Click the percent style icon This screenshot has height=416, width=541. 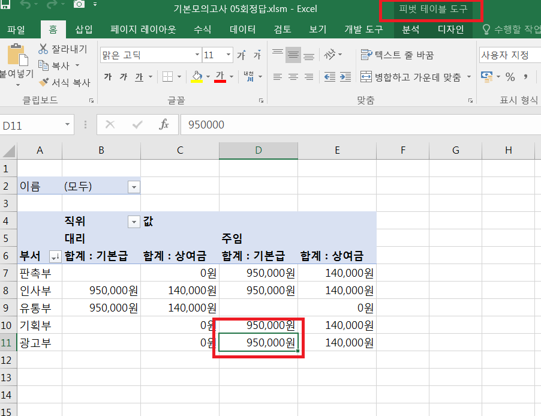coord(510,76)
